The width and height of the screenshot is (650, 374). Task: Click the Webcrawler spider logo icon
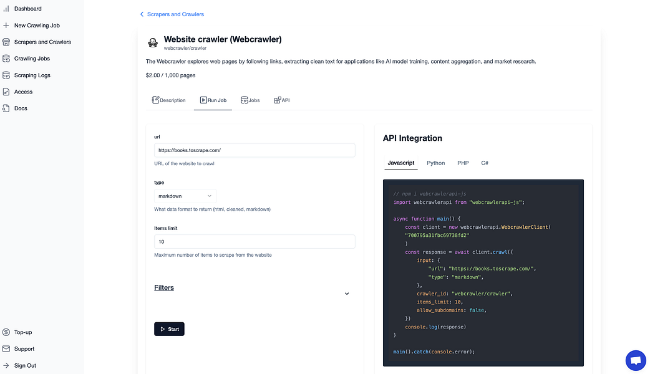(x=152, y=42)
